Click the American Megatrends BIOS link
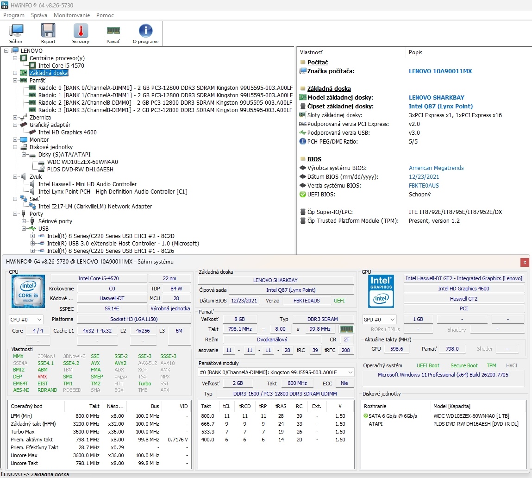The image size is (532, 478). pos(436,168)
